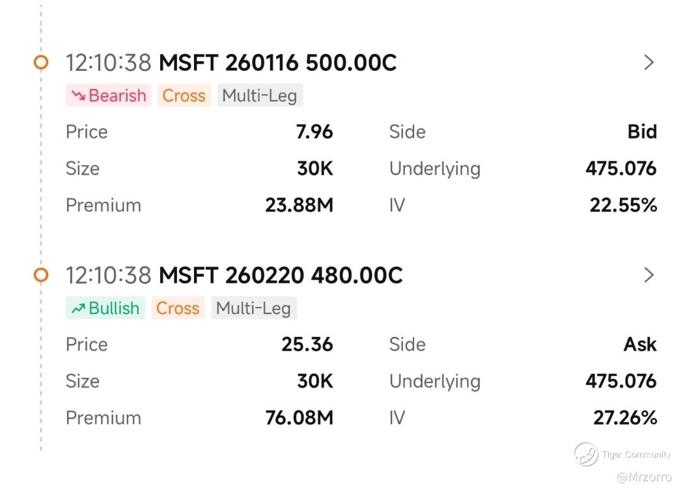Click the Multi-Leg tag on the 500.00C trade

point(260,96)
